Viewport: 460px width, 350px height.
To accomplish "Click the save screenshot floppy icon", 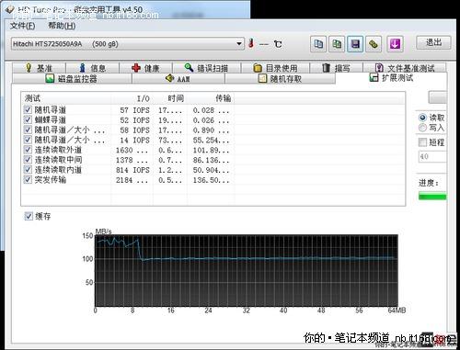I will click(x=355, y=44).
